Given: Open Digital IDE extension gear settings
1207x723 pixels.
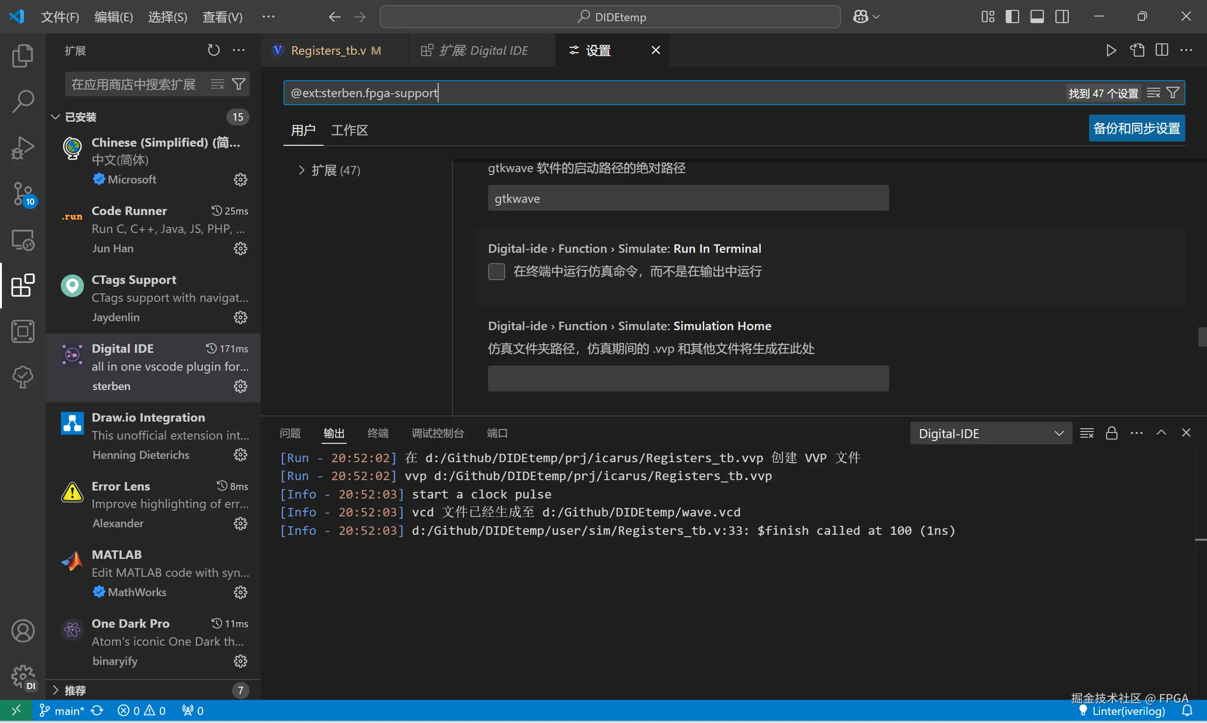Looking at the screenshot, I should [240, 386].
